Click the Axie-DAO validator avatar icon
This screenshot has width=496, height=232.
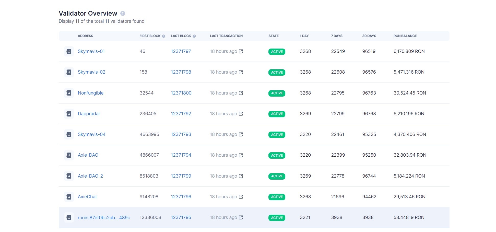pos(69,155)
